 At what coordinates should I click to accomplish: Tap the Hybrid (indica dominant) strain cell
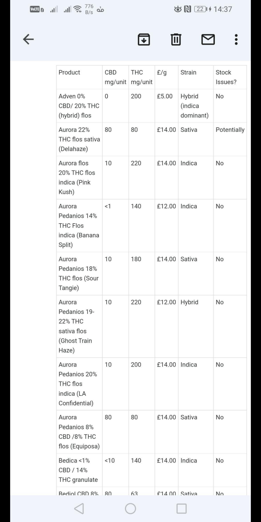click(x=194, y=106)
